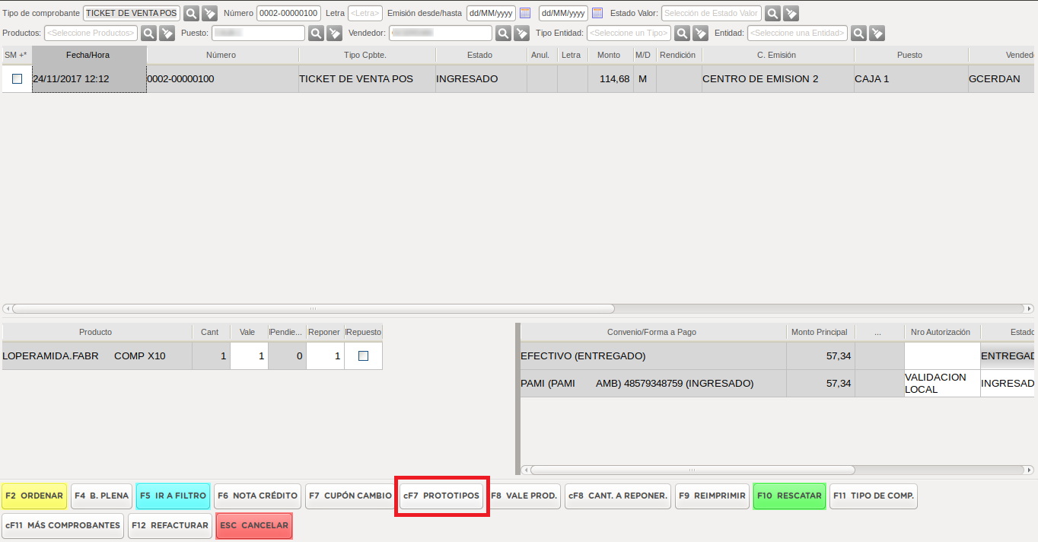The height and width of the screenshot is (542, 1038).
Task: Click the search icon beside Tipo Entidad
Action: pyautogui.click(x=683, y=33)
